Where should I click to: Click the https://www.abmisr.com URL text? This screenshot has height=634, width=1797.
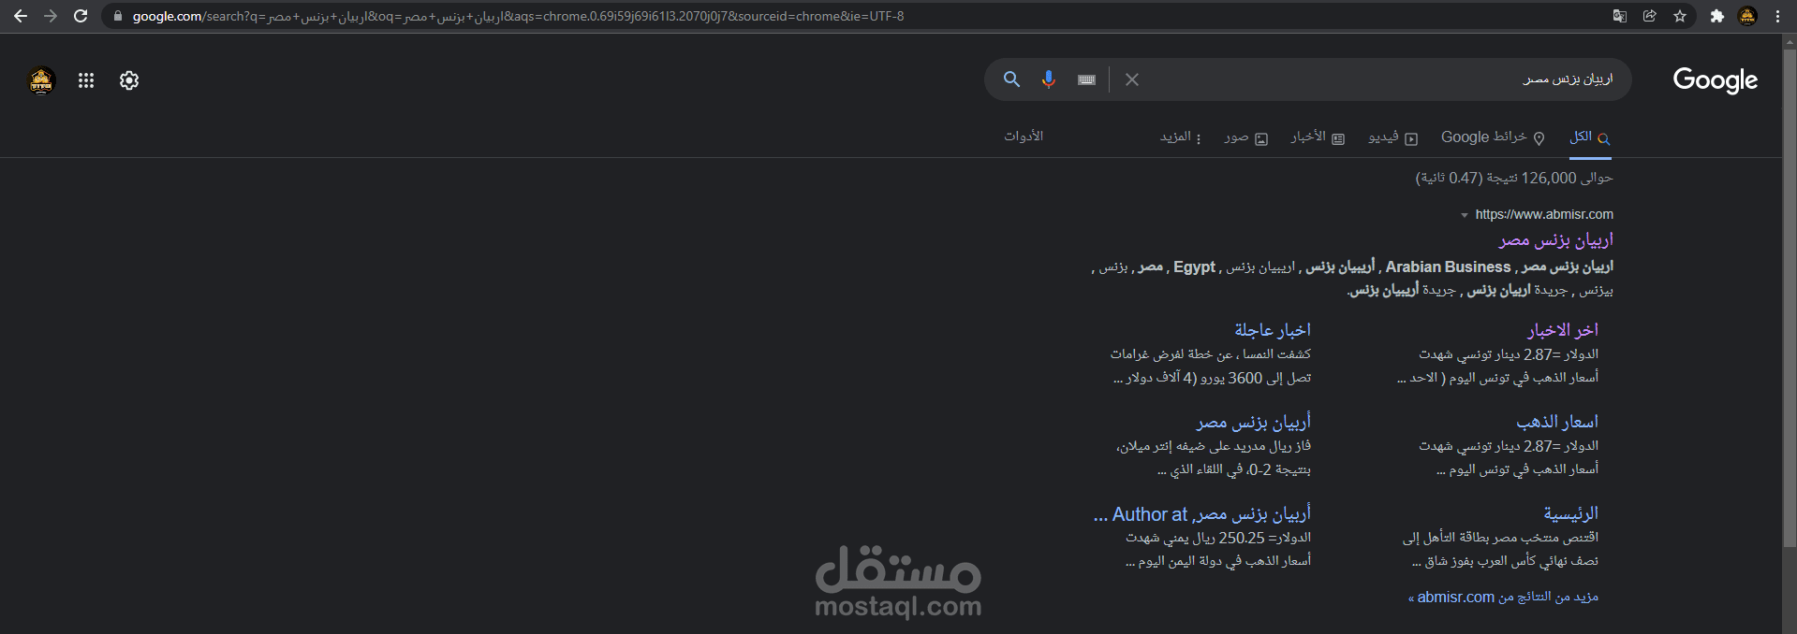[x=1544, y=214]
